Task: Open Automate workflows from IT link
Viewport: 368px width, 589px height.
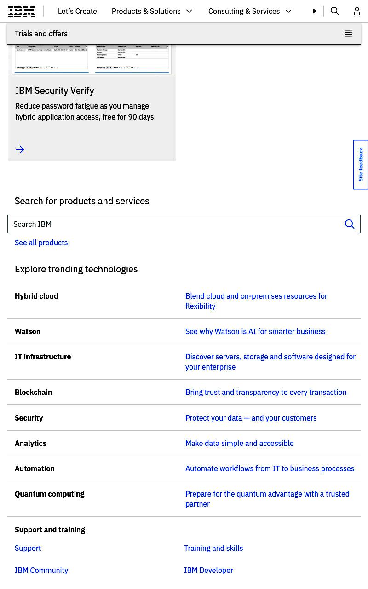Action: [x=270, y=468]
